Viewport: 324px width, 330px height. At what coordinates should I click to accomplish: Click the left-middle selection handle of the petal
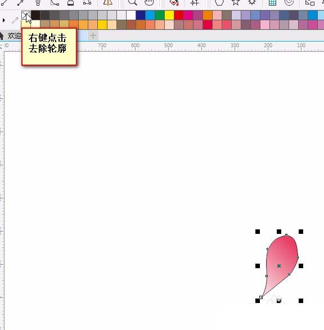[x=258, y=266]
